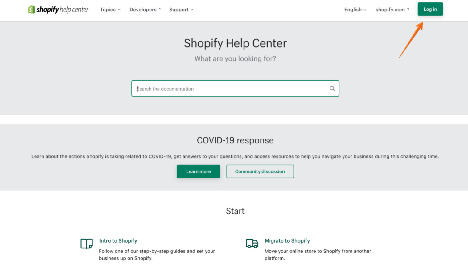
Task: Click the Intro to Shopify book icon
Action: (x=87, y=244)
